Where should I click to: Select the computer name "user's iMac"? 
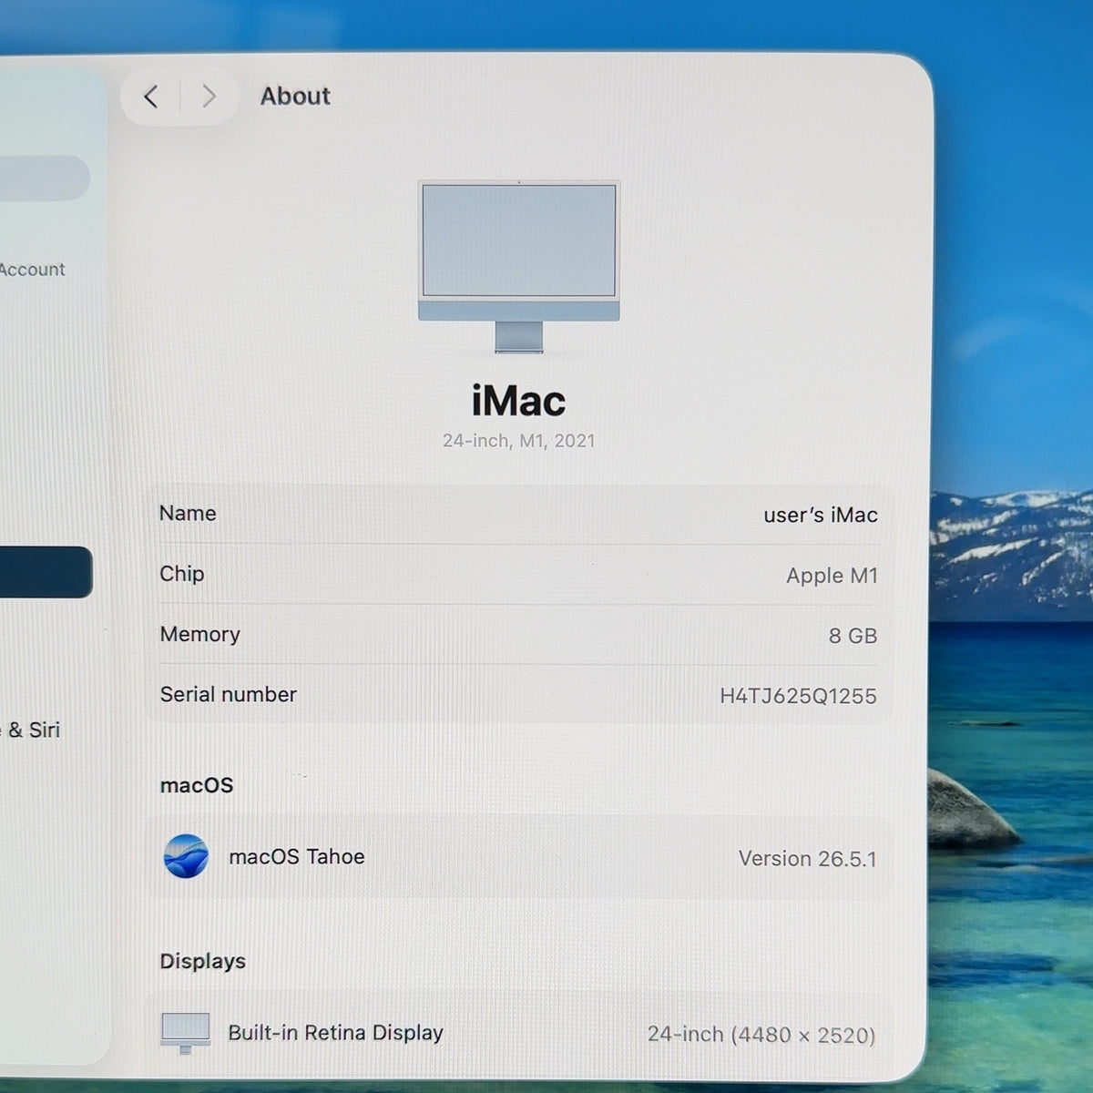point(821,516)
